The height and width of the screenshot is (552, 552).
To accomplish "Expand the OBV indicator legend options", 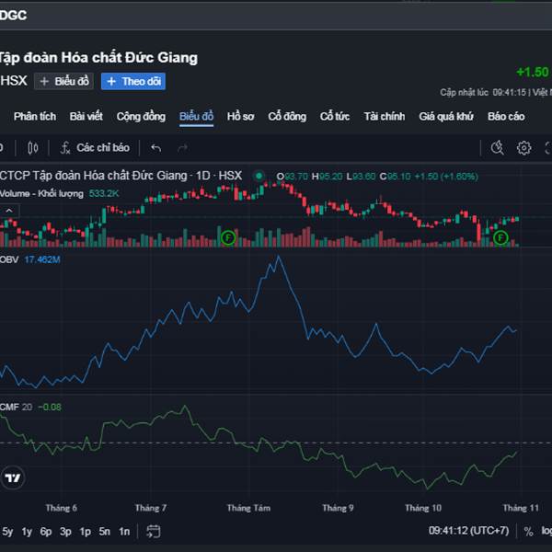I will 9,260.
